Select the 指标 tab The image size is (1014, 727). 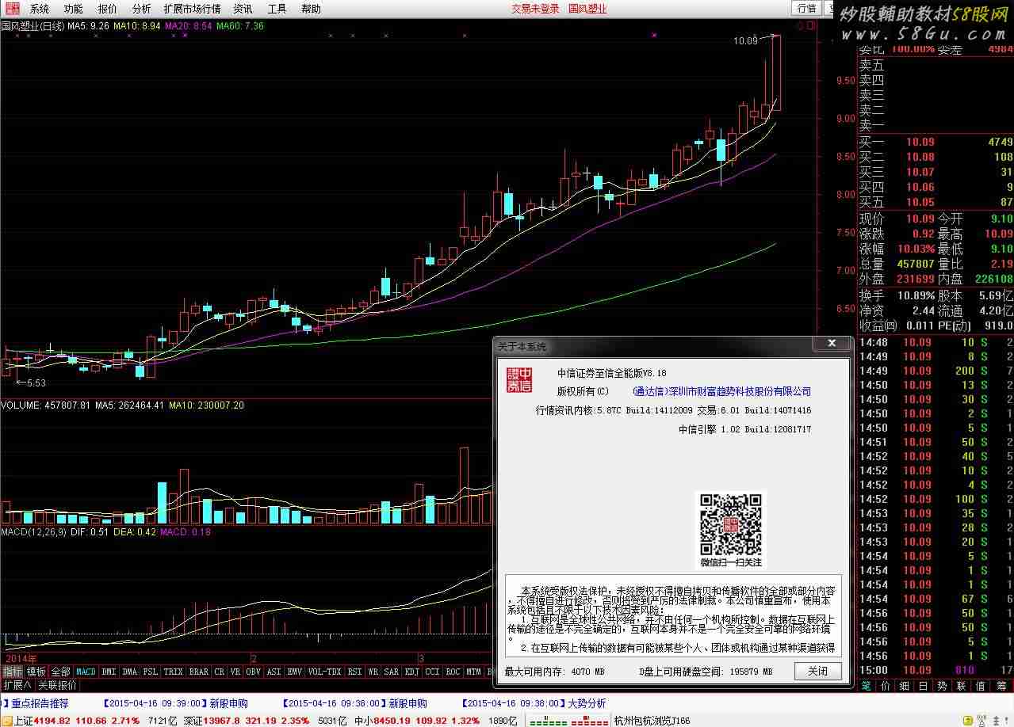click(12, 672)
